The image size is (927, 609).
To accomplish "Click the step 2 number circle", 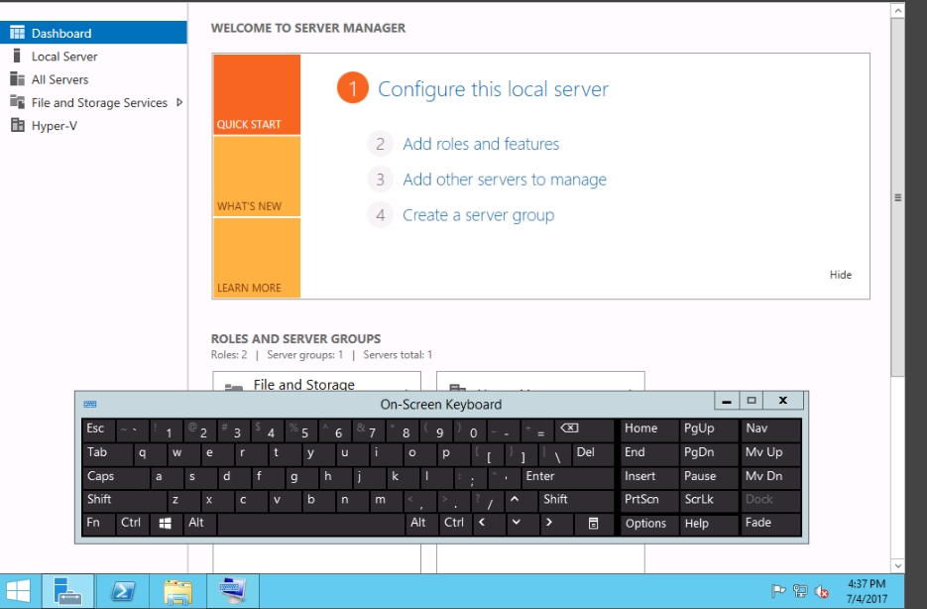I will click(x=380, y=144).
